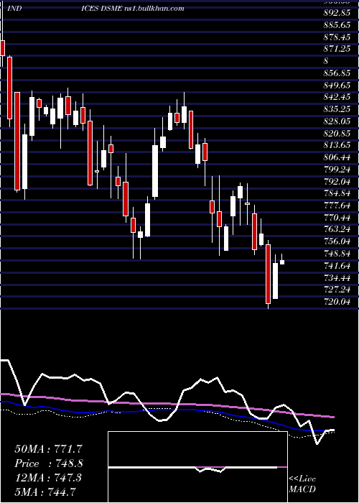Select the 885.65 price axis label
This screenshot has height=503, width=359.
(337, 25)
